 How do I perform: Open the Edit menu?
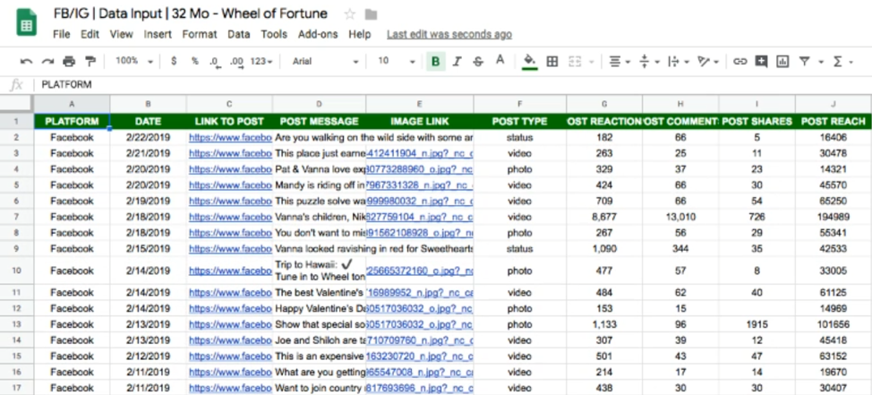tap(90, 34)
